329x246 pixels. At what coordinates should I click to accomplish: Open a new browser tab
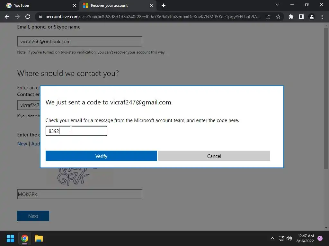tap(164, 5)
